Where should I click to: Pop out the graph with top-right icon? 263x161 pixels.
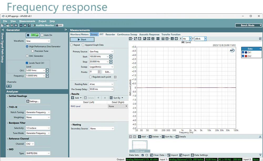pyautogui.click(x=260, y=39)
